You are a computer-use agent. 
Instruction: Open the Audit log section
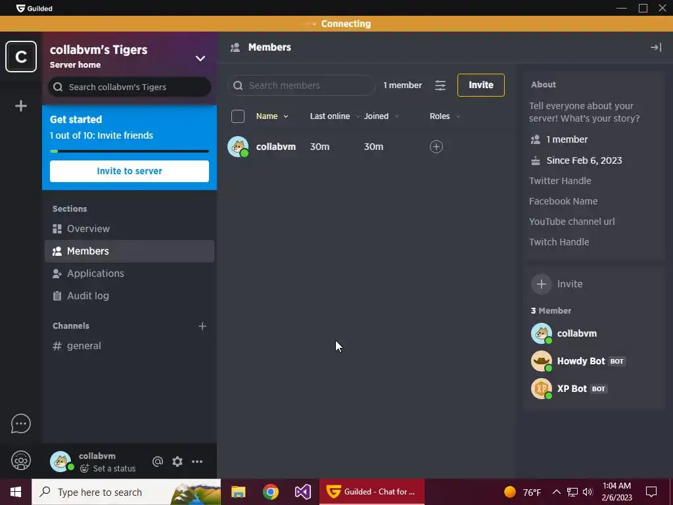click(129, 296)
